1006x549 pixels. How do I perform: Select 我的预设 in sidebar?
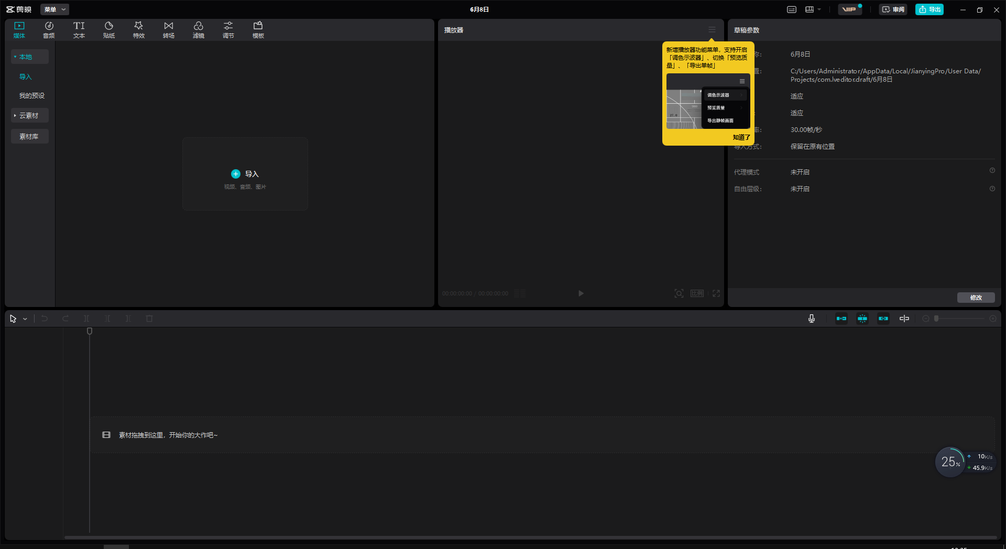click(x=32, y=95)
